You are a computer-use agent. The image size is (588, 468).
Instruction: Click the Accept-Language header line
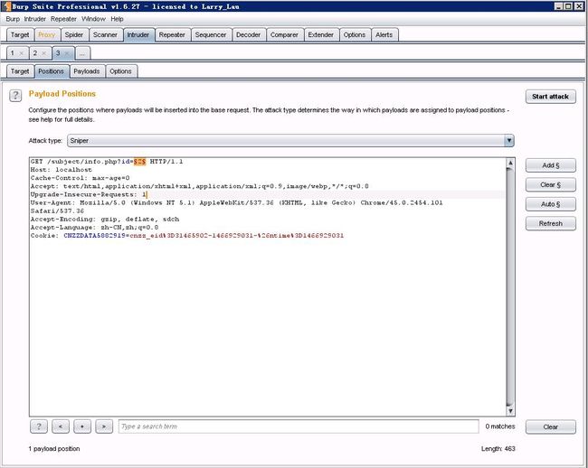(94, 228)
